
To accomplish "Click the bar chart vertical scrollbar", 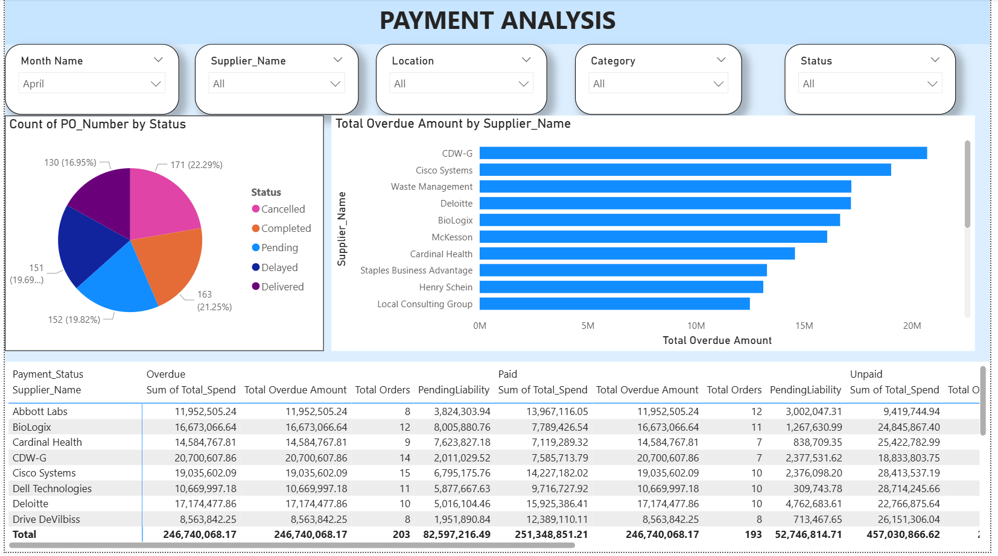I will click(x=967, y=184).
